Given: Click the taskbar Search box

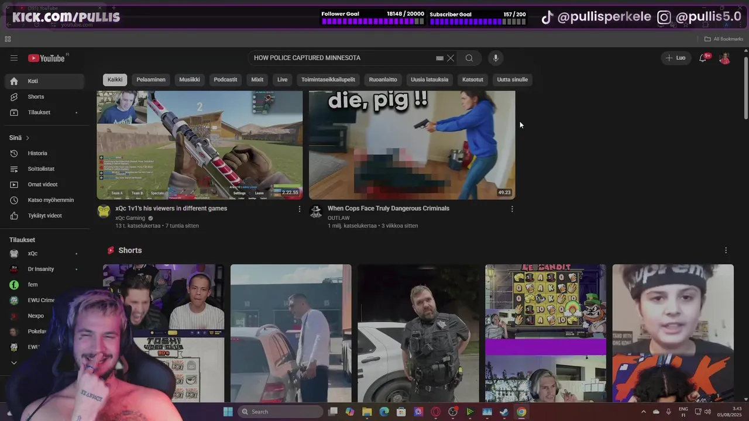Looking at the screenshot, I should (280, 412).
